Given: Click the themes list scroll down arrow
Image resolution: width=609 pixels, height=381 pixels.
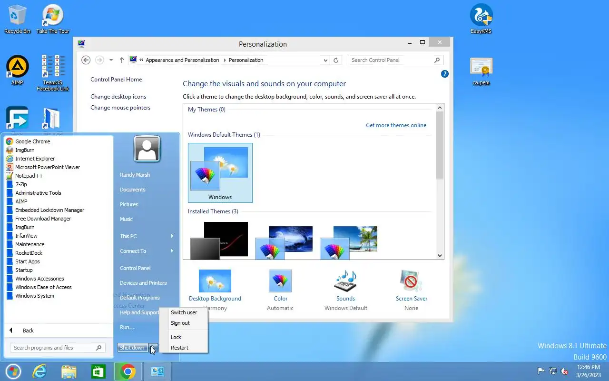Looking at the screenshot, I should click(440, 256).
